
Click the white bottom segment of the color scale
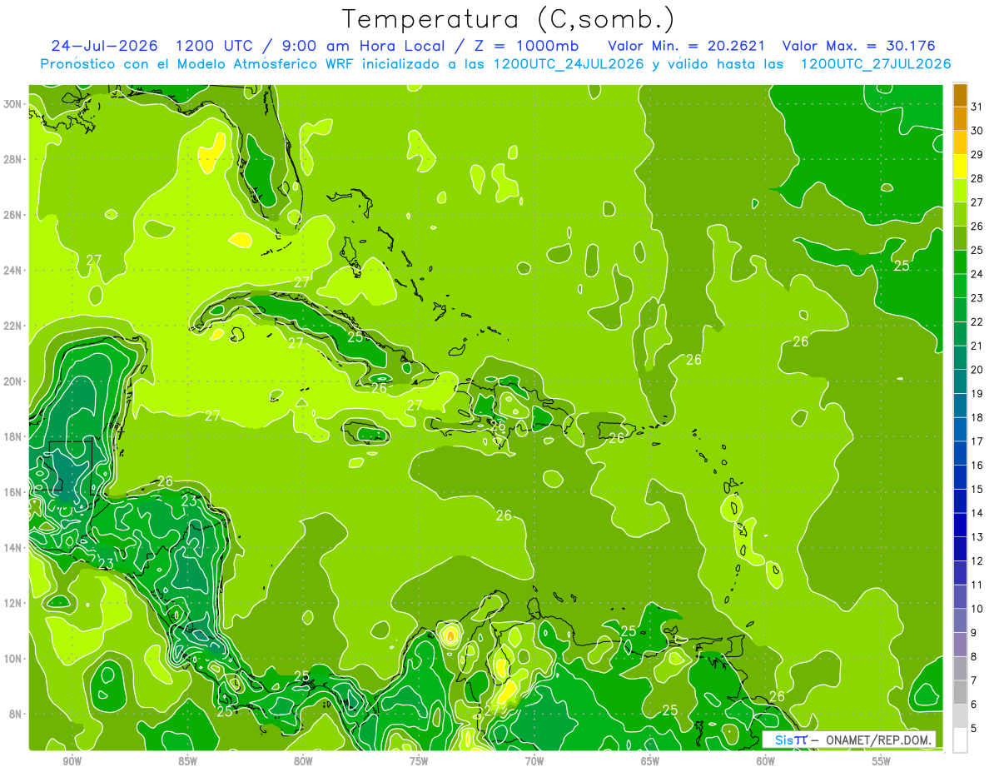tap(960, 740)
